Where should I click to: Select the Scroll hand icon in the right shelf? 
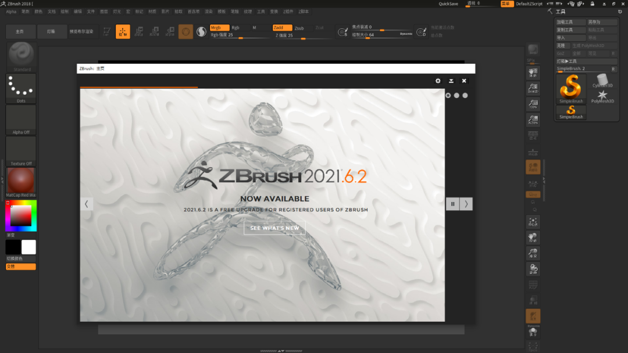[533, 73]
